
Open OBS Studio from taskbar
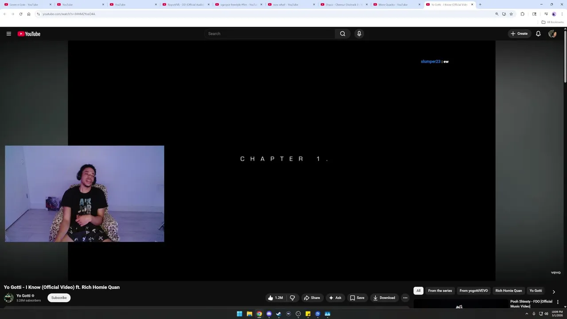point(298,314)
